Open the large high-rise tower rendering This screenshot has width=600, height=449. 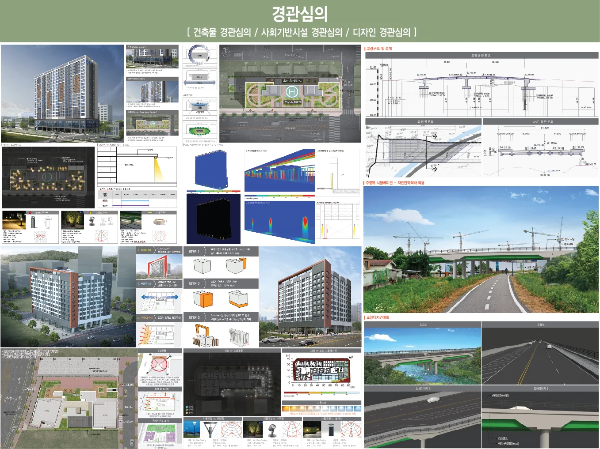pyautogui.click(x=62, y=93)
